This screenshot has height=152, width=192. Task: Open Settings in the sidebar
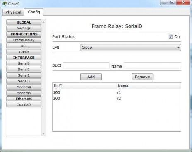(x=24, y=28)
